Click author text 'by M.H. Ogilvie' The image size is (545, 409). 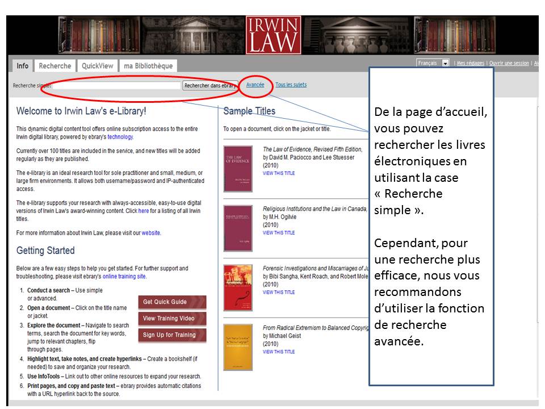(280, 216)
